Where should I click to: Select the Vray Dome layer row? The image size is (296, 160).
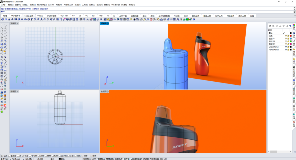tap(280, 47)
